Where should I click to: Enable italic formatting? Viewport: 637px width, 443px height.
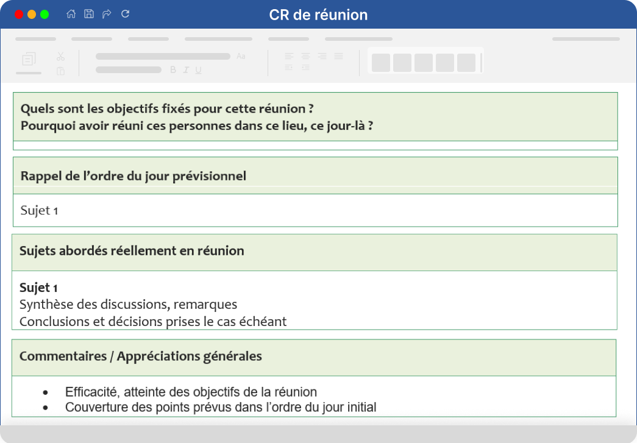pyautogui.click(x=185, y=69)
